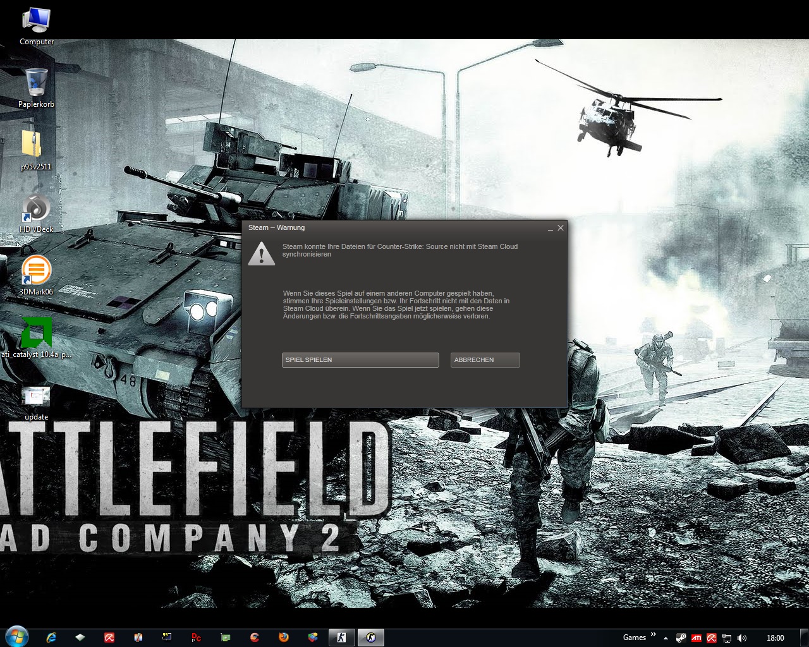Select the Computer desktop icon
The image size is (809, 647).
tap(36, 21)
